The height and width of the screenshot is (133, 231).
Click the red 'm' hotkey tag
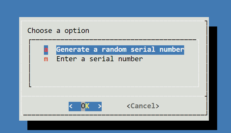46,59
